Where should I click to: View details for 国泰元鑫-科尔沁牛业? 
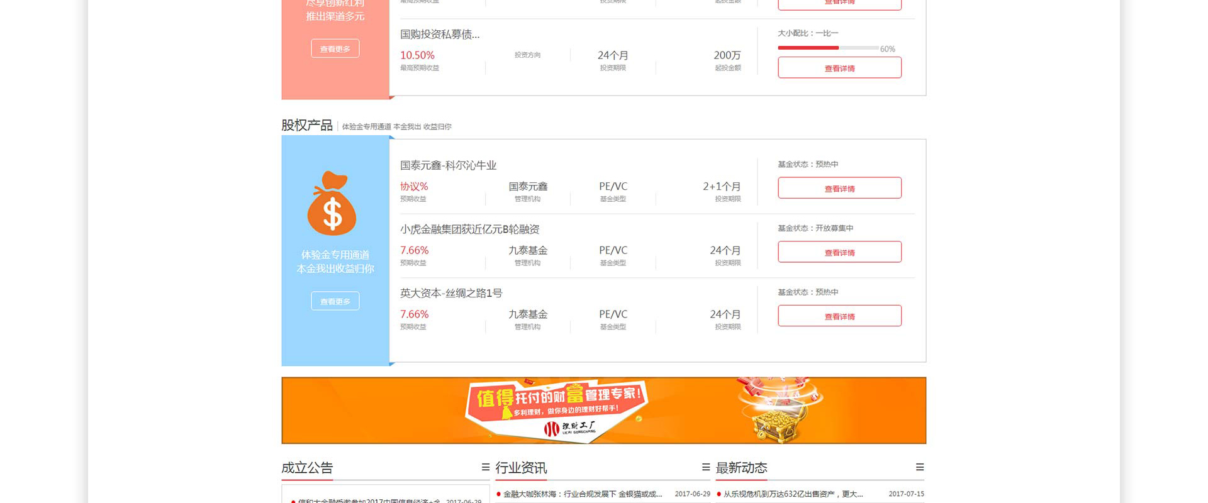[x=839, y=188]
